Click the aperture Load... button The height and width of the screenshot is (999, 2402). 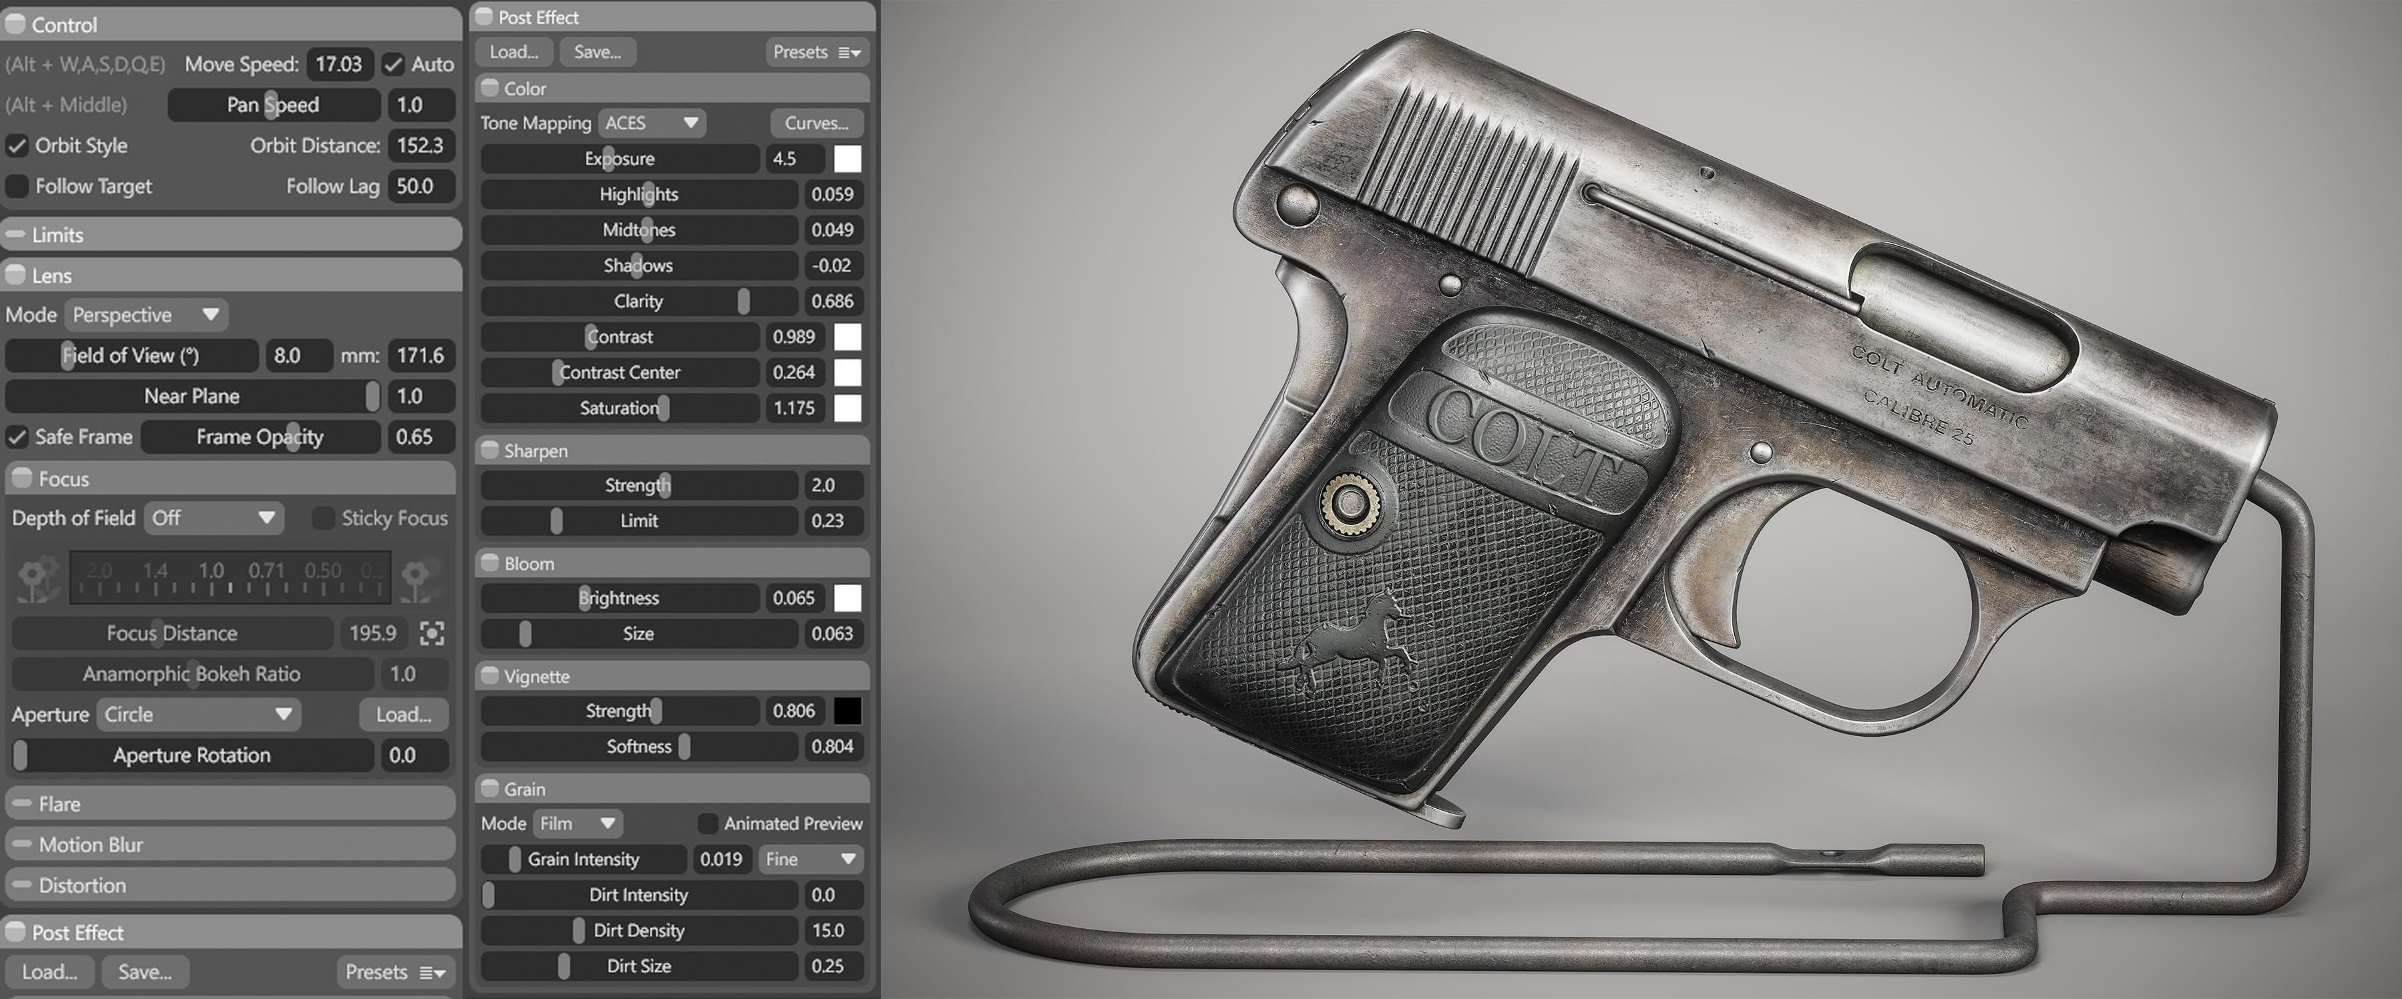coord(403,715)
